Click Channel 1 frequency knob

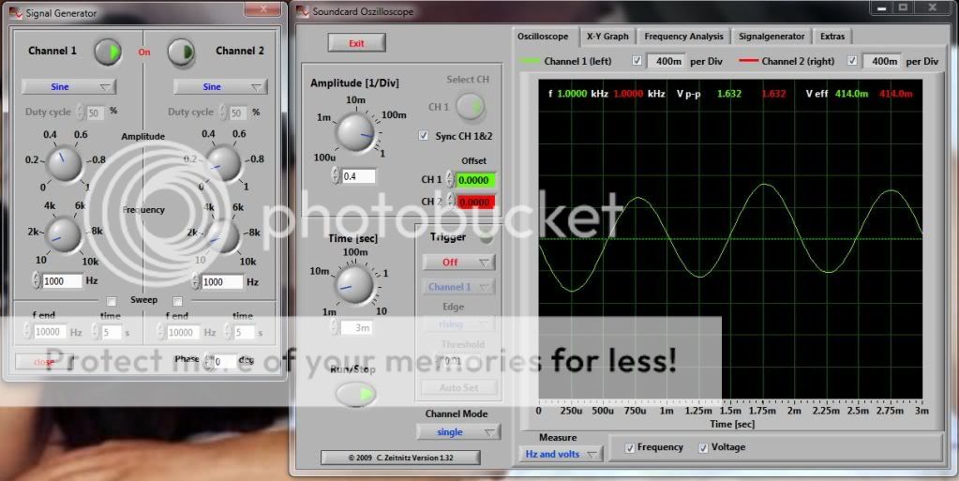64,233
